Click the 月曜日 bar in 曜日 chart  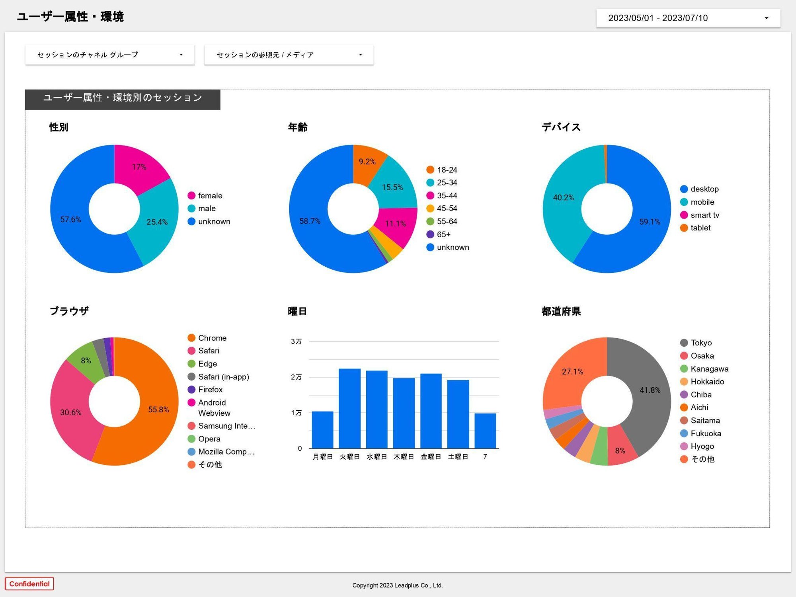pos(323,430)
